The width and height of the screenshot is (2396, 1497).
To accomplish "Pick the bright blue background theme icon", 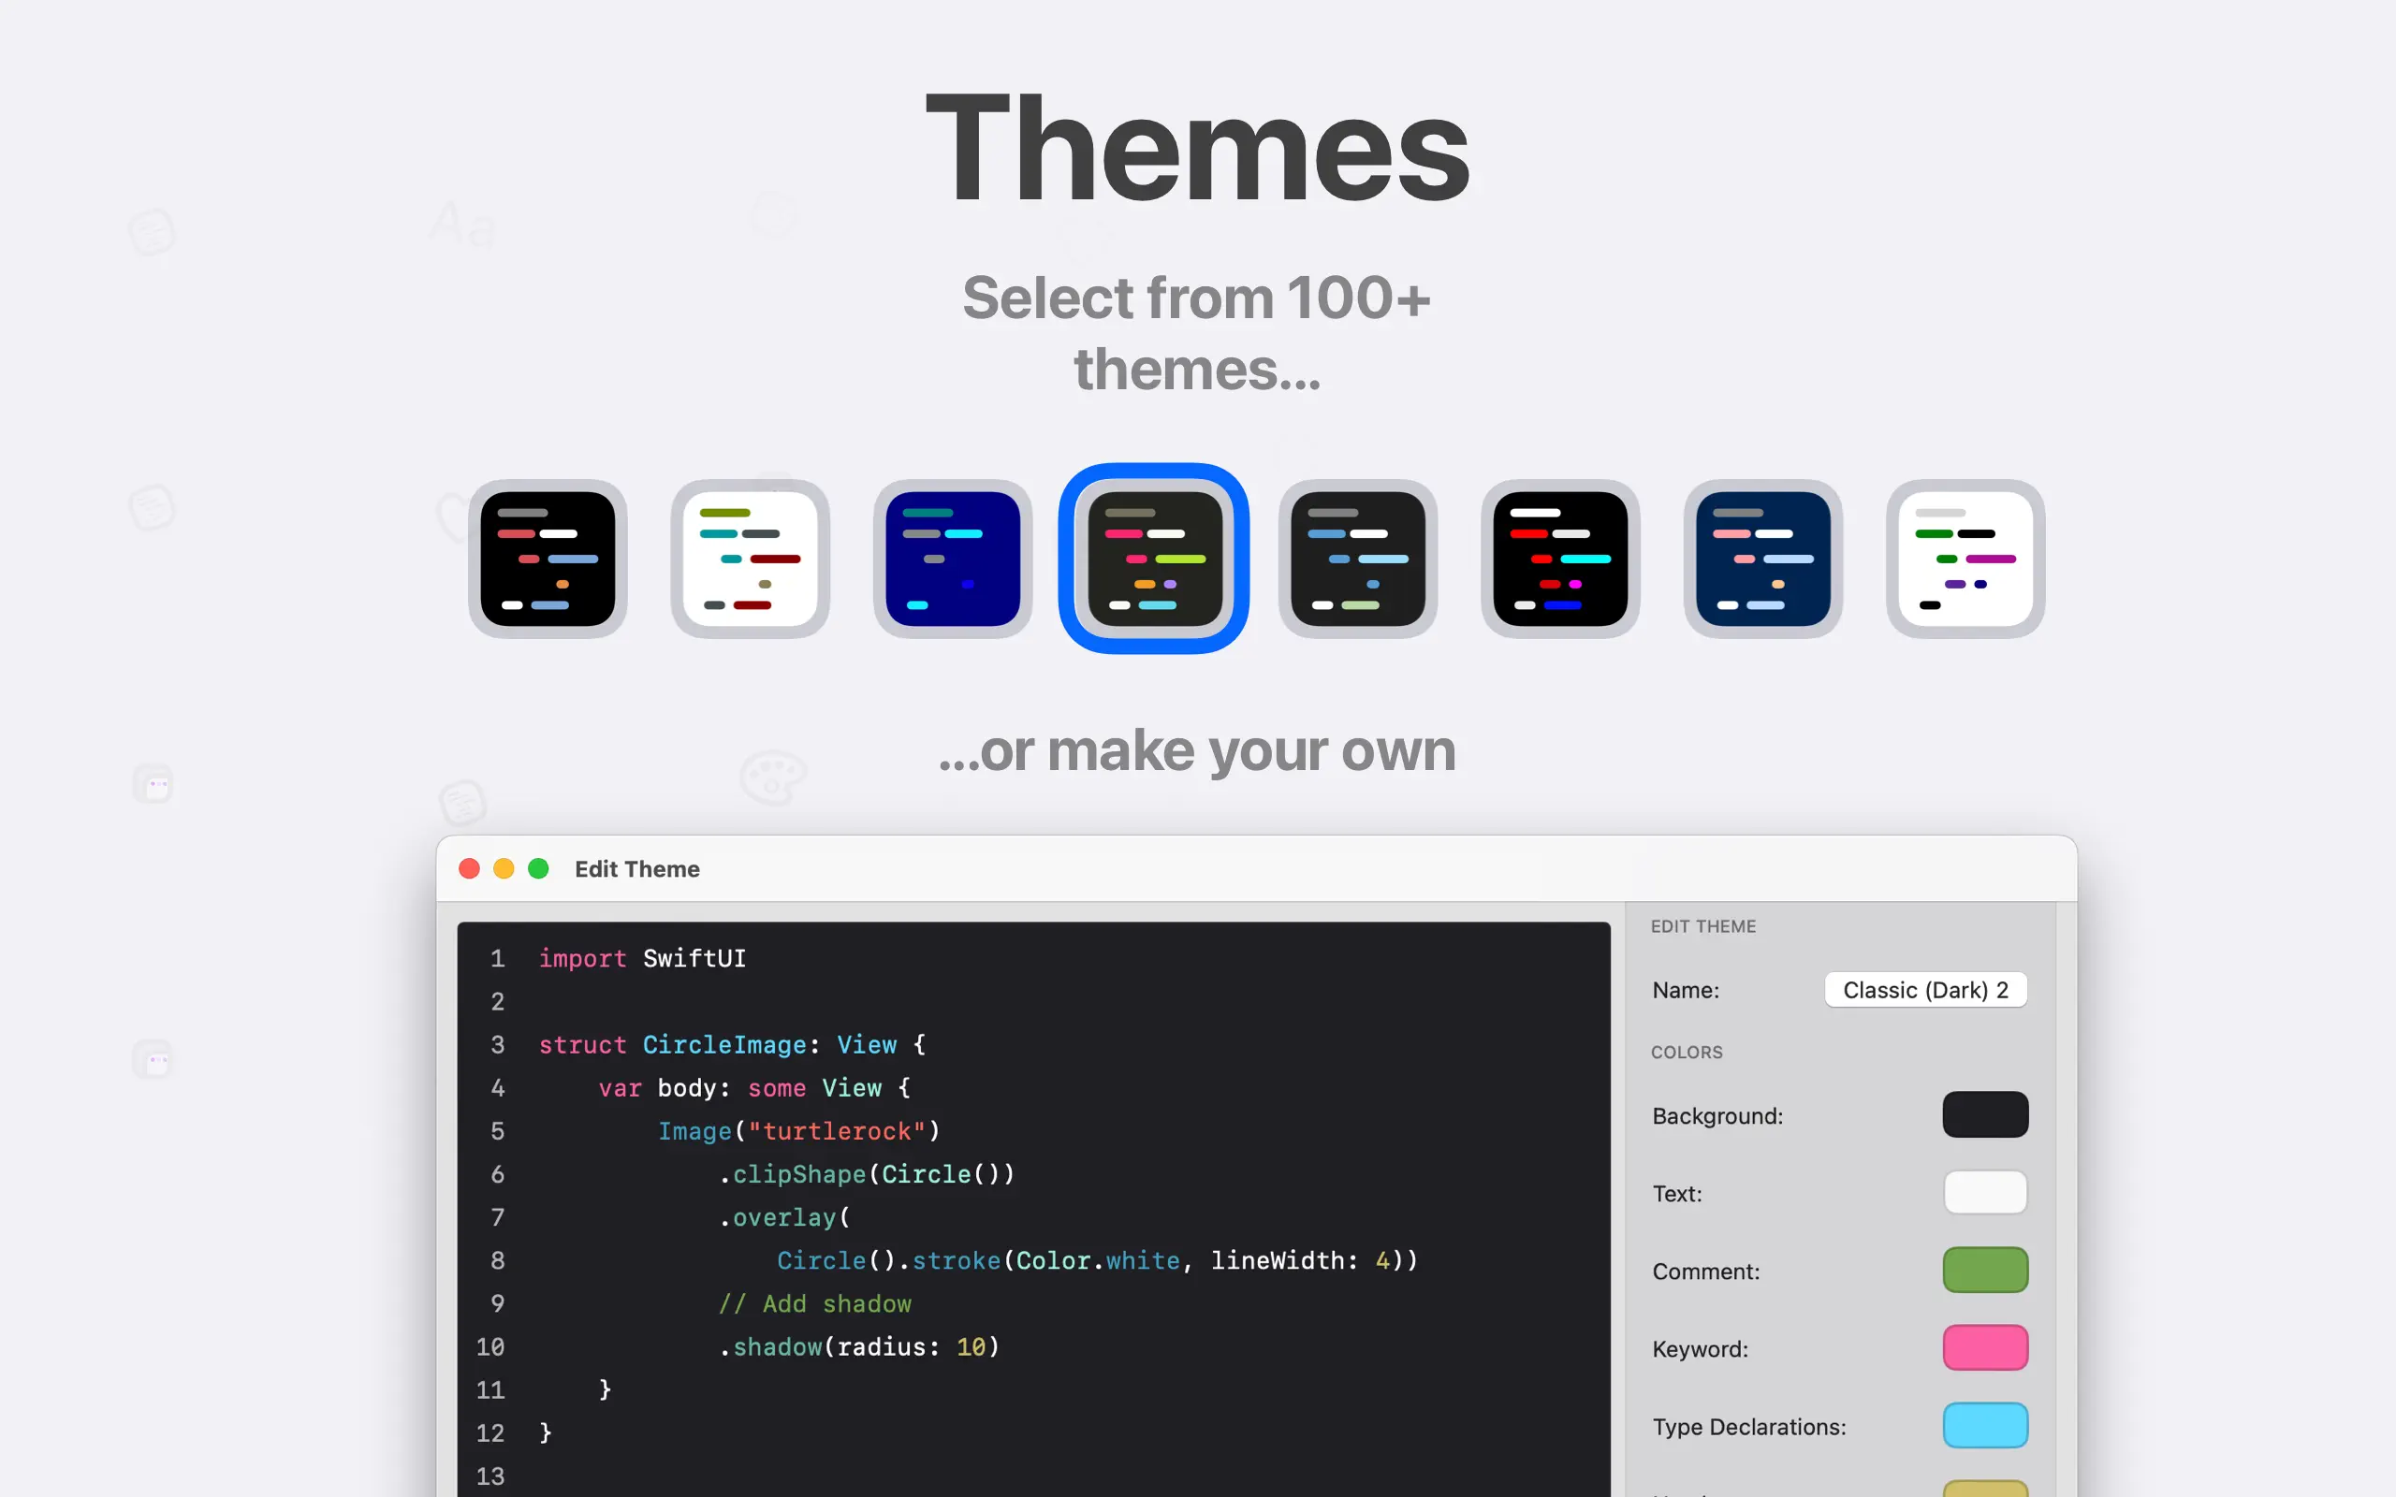I will tap(953, 559).
